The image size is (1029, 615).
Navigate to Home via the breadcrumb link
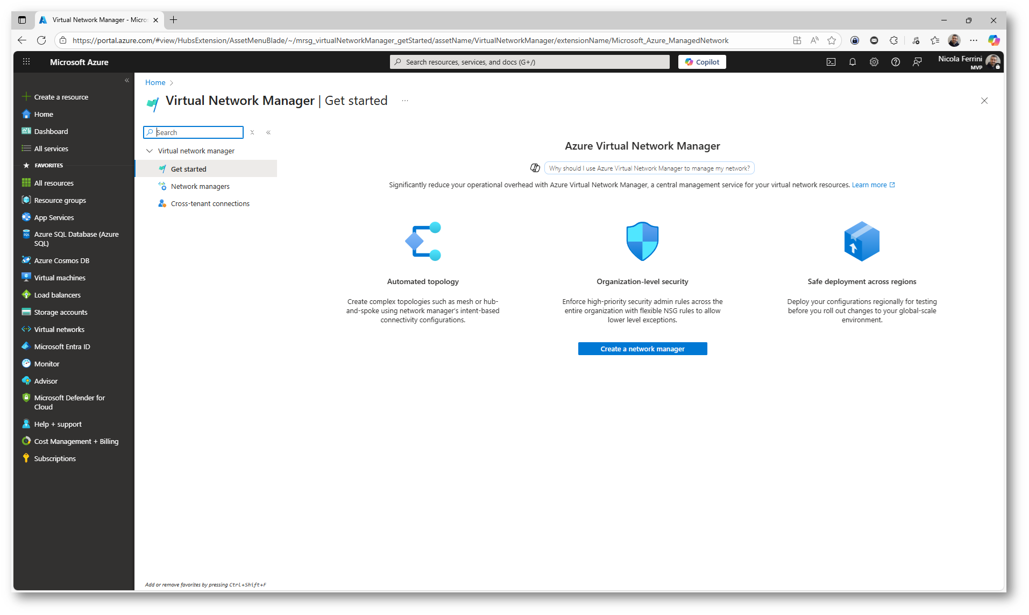pos(155,82)
